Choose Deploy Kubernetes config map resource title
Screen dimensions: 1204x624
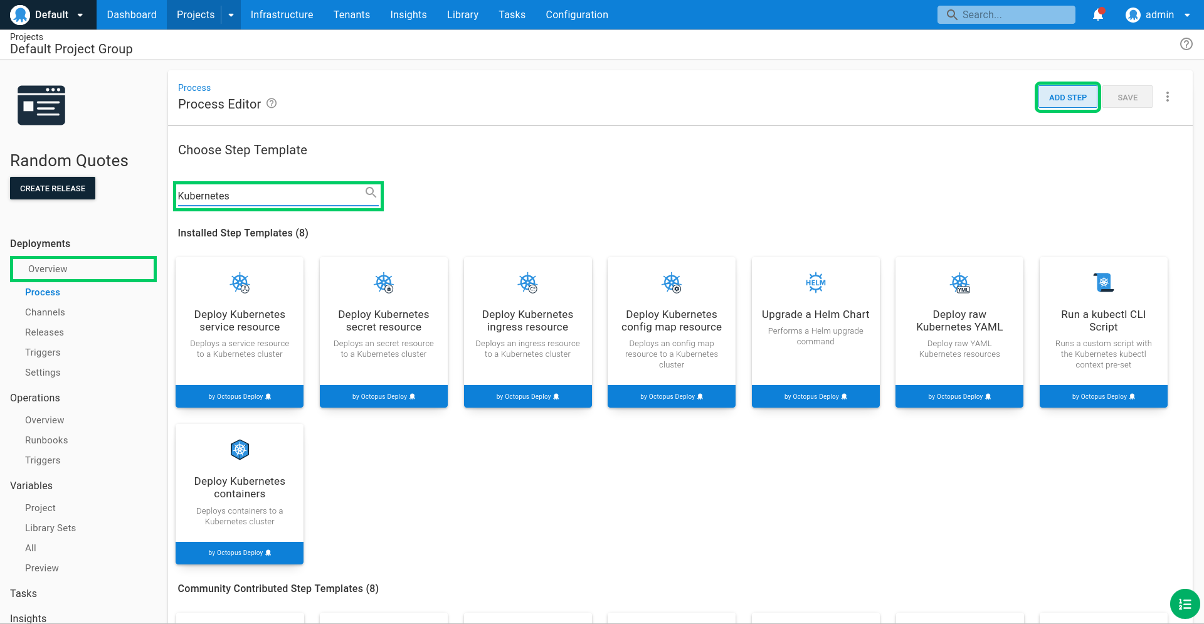(x=672, y=320)
